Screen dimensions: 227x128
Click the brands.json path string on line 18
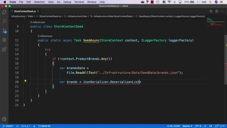click(138, 73)
